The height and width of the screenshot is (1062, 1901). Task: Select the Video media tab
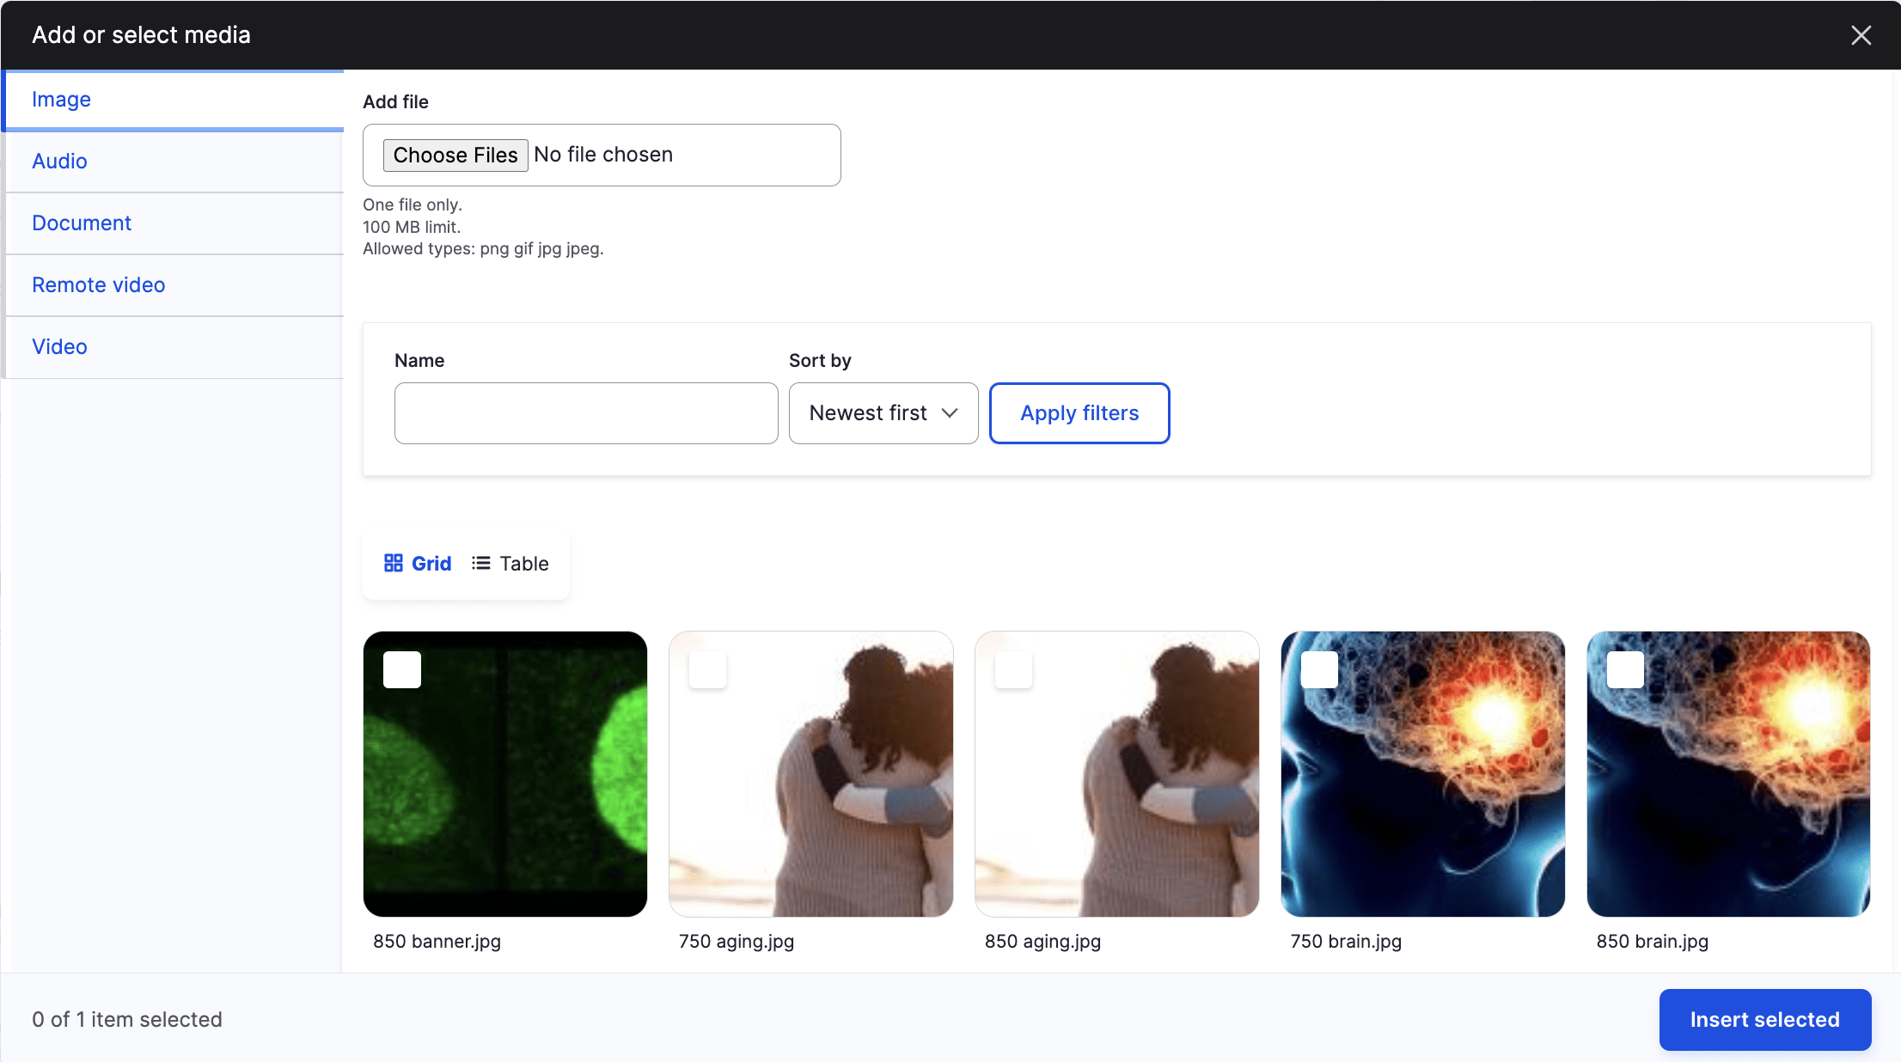click(x=60, y=346)
